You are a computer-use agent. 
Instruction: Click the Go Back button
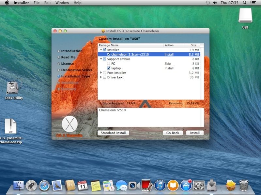(173, 133)
